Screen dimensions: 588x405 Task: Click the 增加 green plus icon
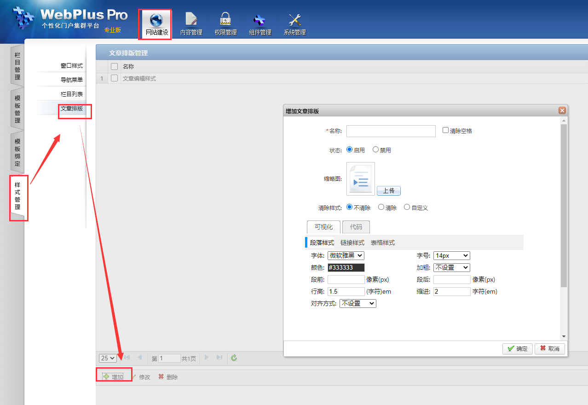106,377
